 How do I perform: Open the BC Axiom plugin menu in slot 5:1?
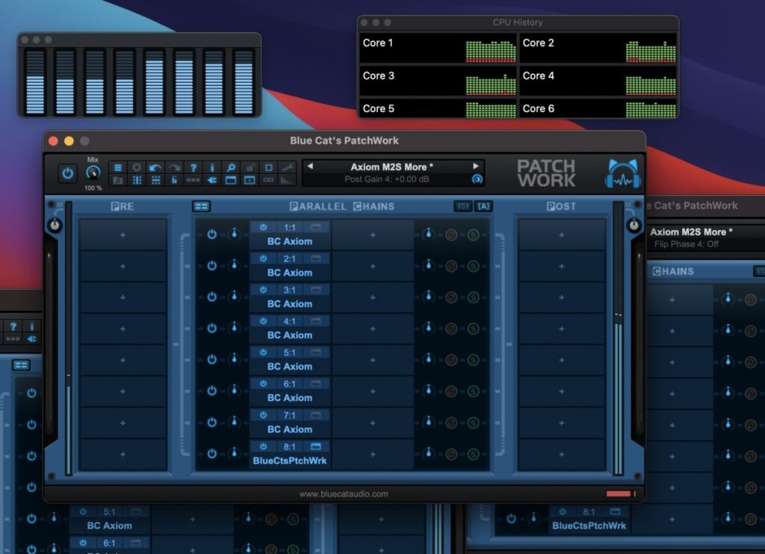(290, 367)
